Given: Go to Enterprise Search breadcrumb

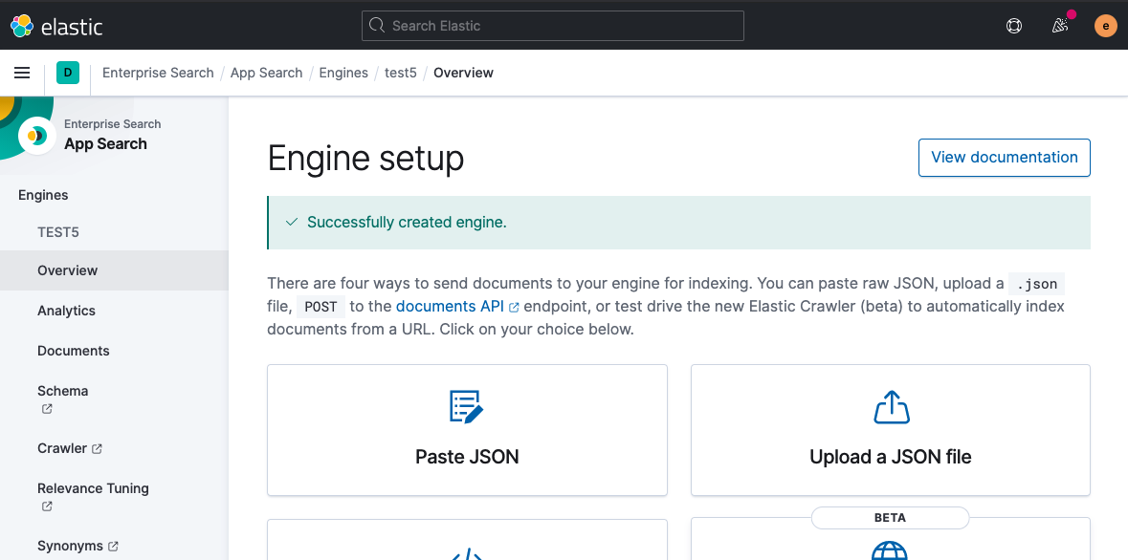Looking at the screenshot, I should [158, 73].
